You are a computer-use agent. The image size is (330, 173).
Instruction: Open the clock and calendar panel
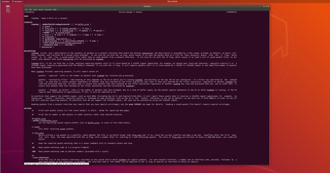tap(172, 1)
